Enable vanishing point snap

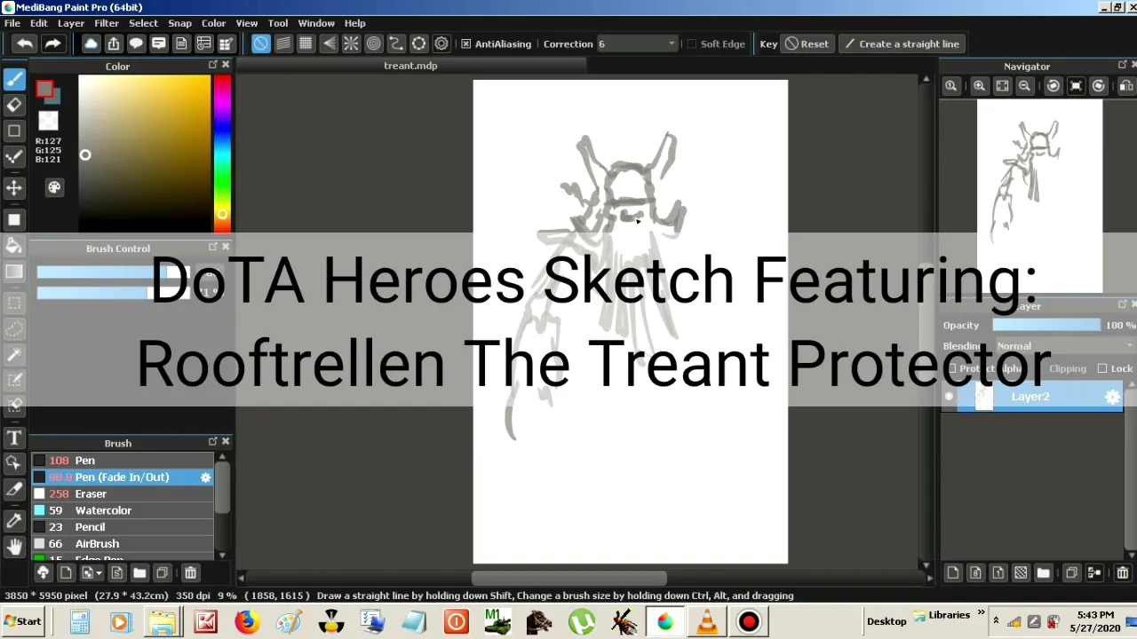click(329, 43)
